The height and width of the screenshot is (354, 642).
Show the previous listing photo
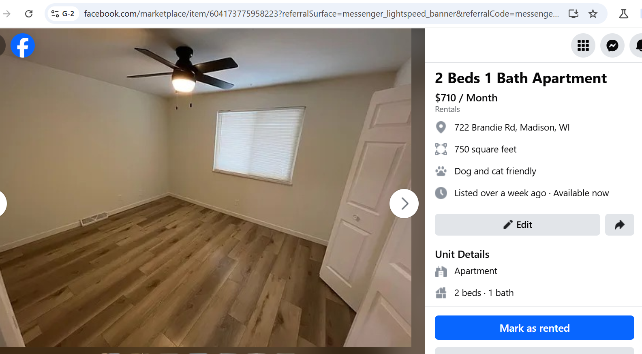2,204
